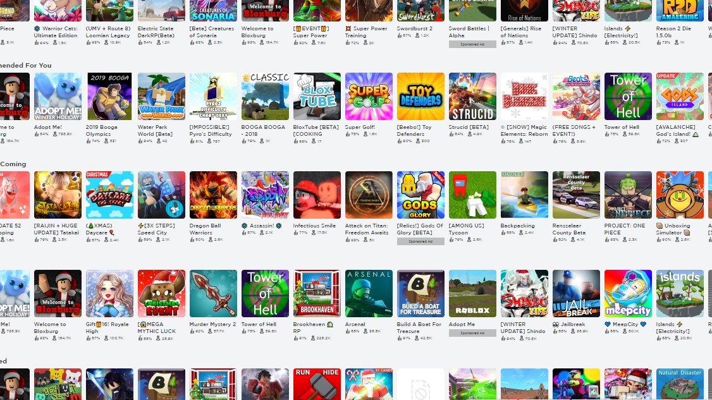Screen dimensions: 712x400
Task: Select the Pyro's Difficulty Chart Obby thumbnail
Action: [x=213, y=96]
